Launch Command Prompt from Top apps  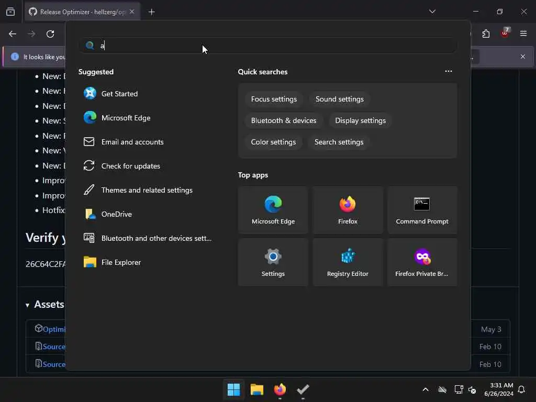422,210
